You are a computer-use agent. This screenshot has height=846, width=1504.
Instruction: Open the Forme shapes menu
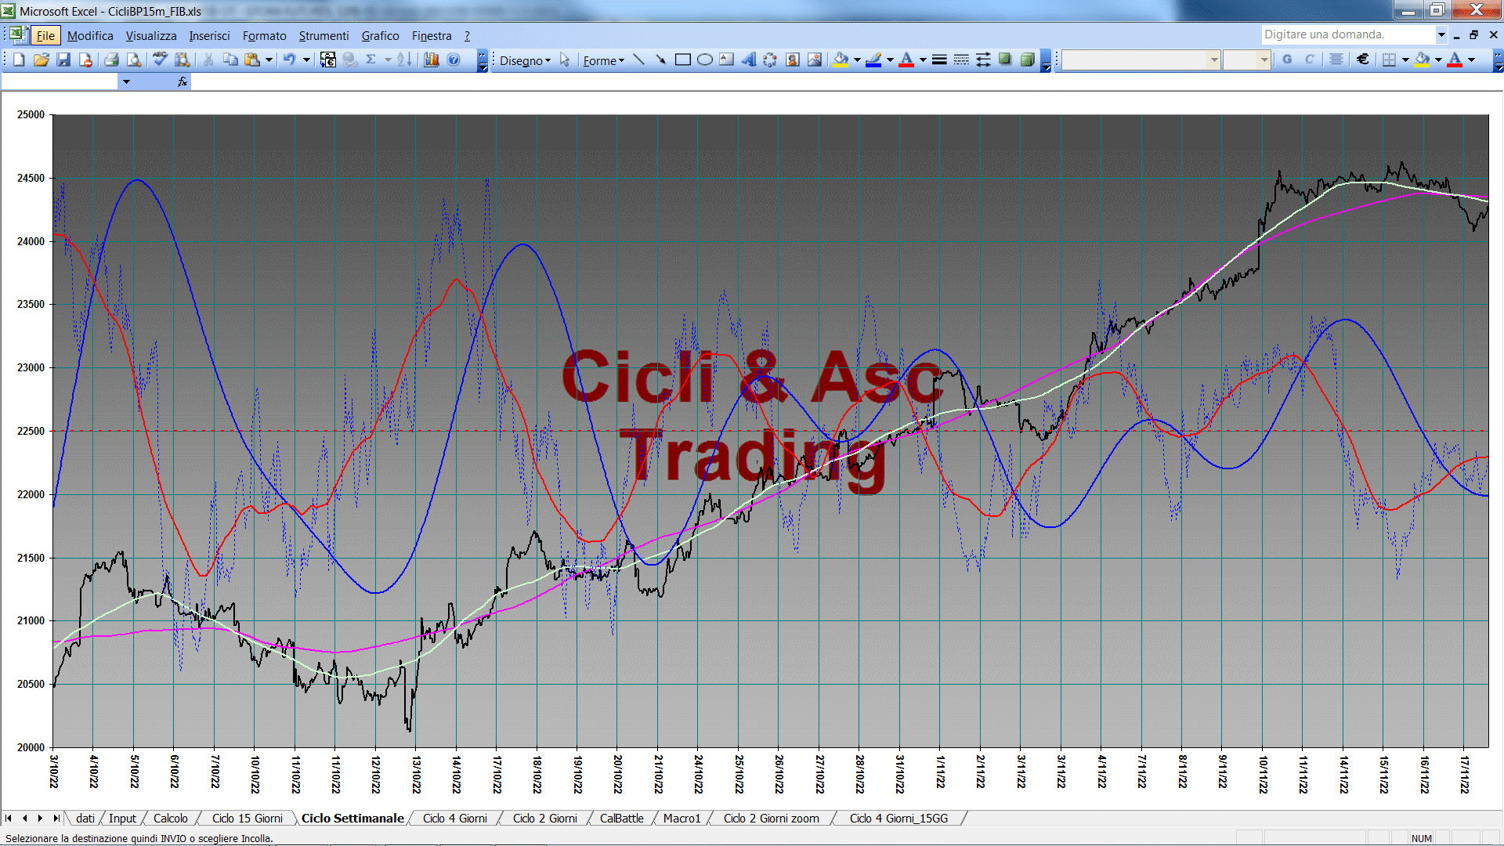tap(603, 60)
